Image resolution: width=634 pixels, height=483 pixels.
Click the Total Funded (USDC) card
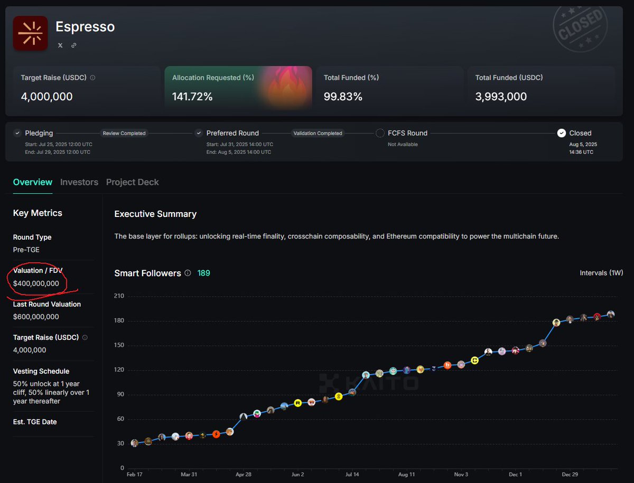[541, 88]
